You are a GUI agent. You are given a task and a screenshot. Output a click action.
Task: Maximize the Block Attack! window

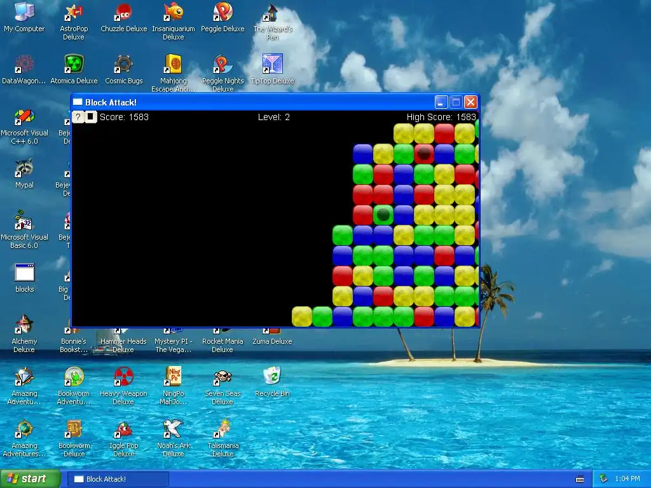click(x=456, y=102)
